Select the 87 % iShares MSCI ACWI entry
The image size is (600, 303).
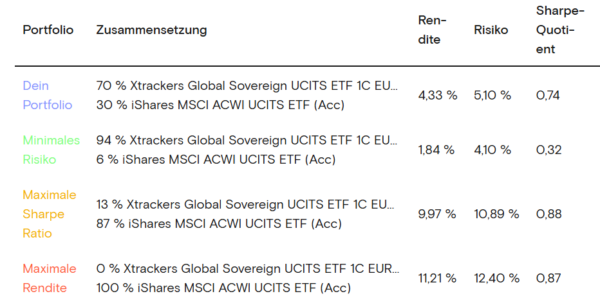[x=218, y=223]
